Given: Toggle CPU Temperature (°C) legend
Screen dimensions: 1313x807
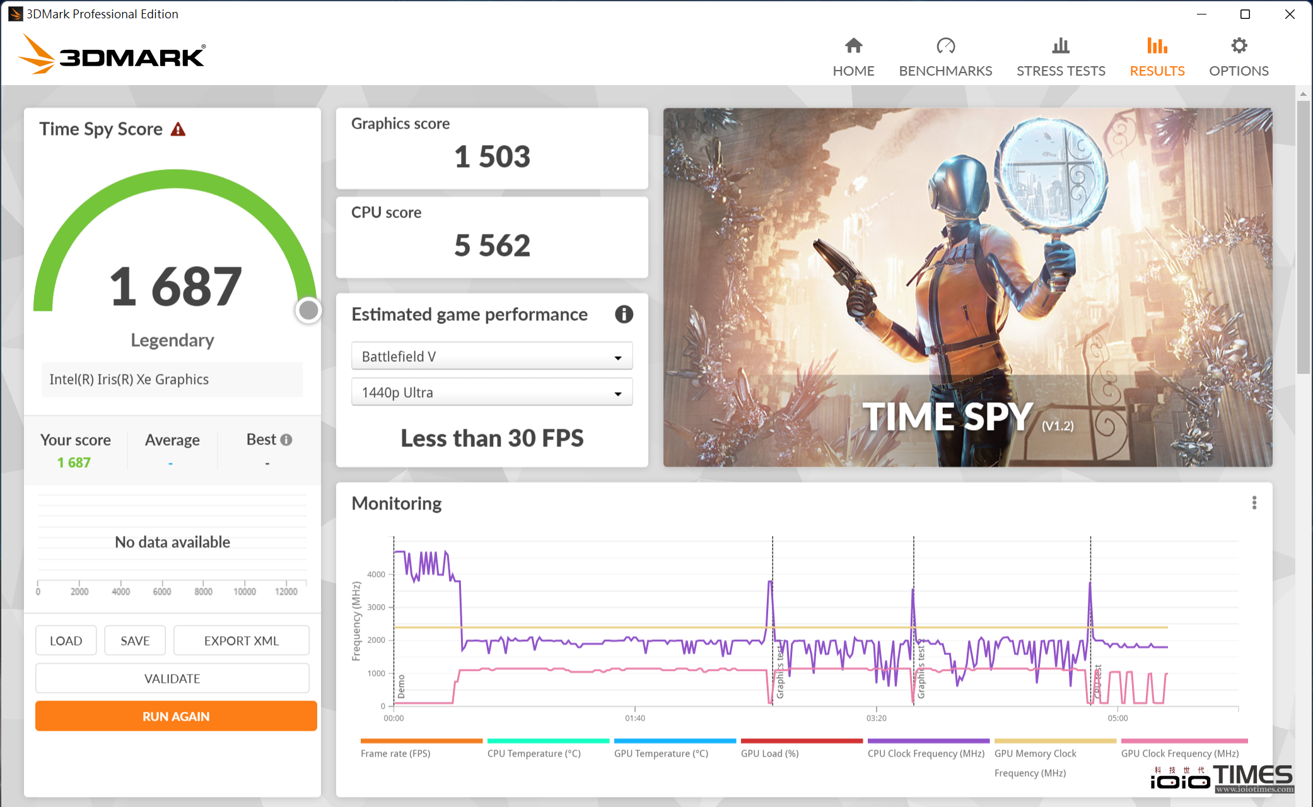Looking at the screenshot, I should [x=547, y=748].
